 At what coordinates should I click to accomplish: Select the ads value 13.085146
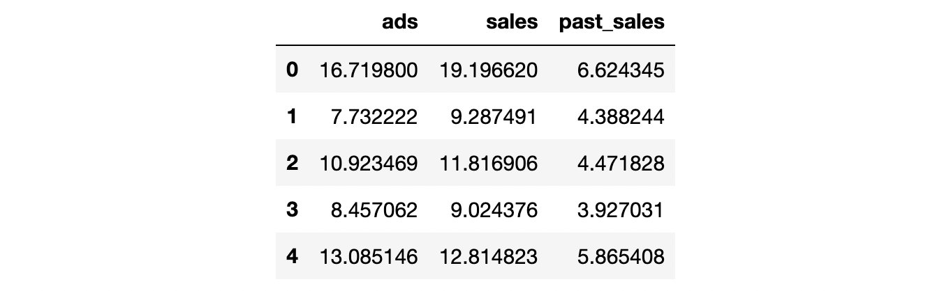pyautogui.click(x=369, y=256)
